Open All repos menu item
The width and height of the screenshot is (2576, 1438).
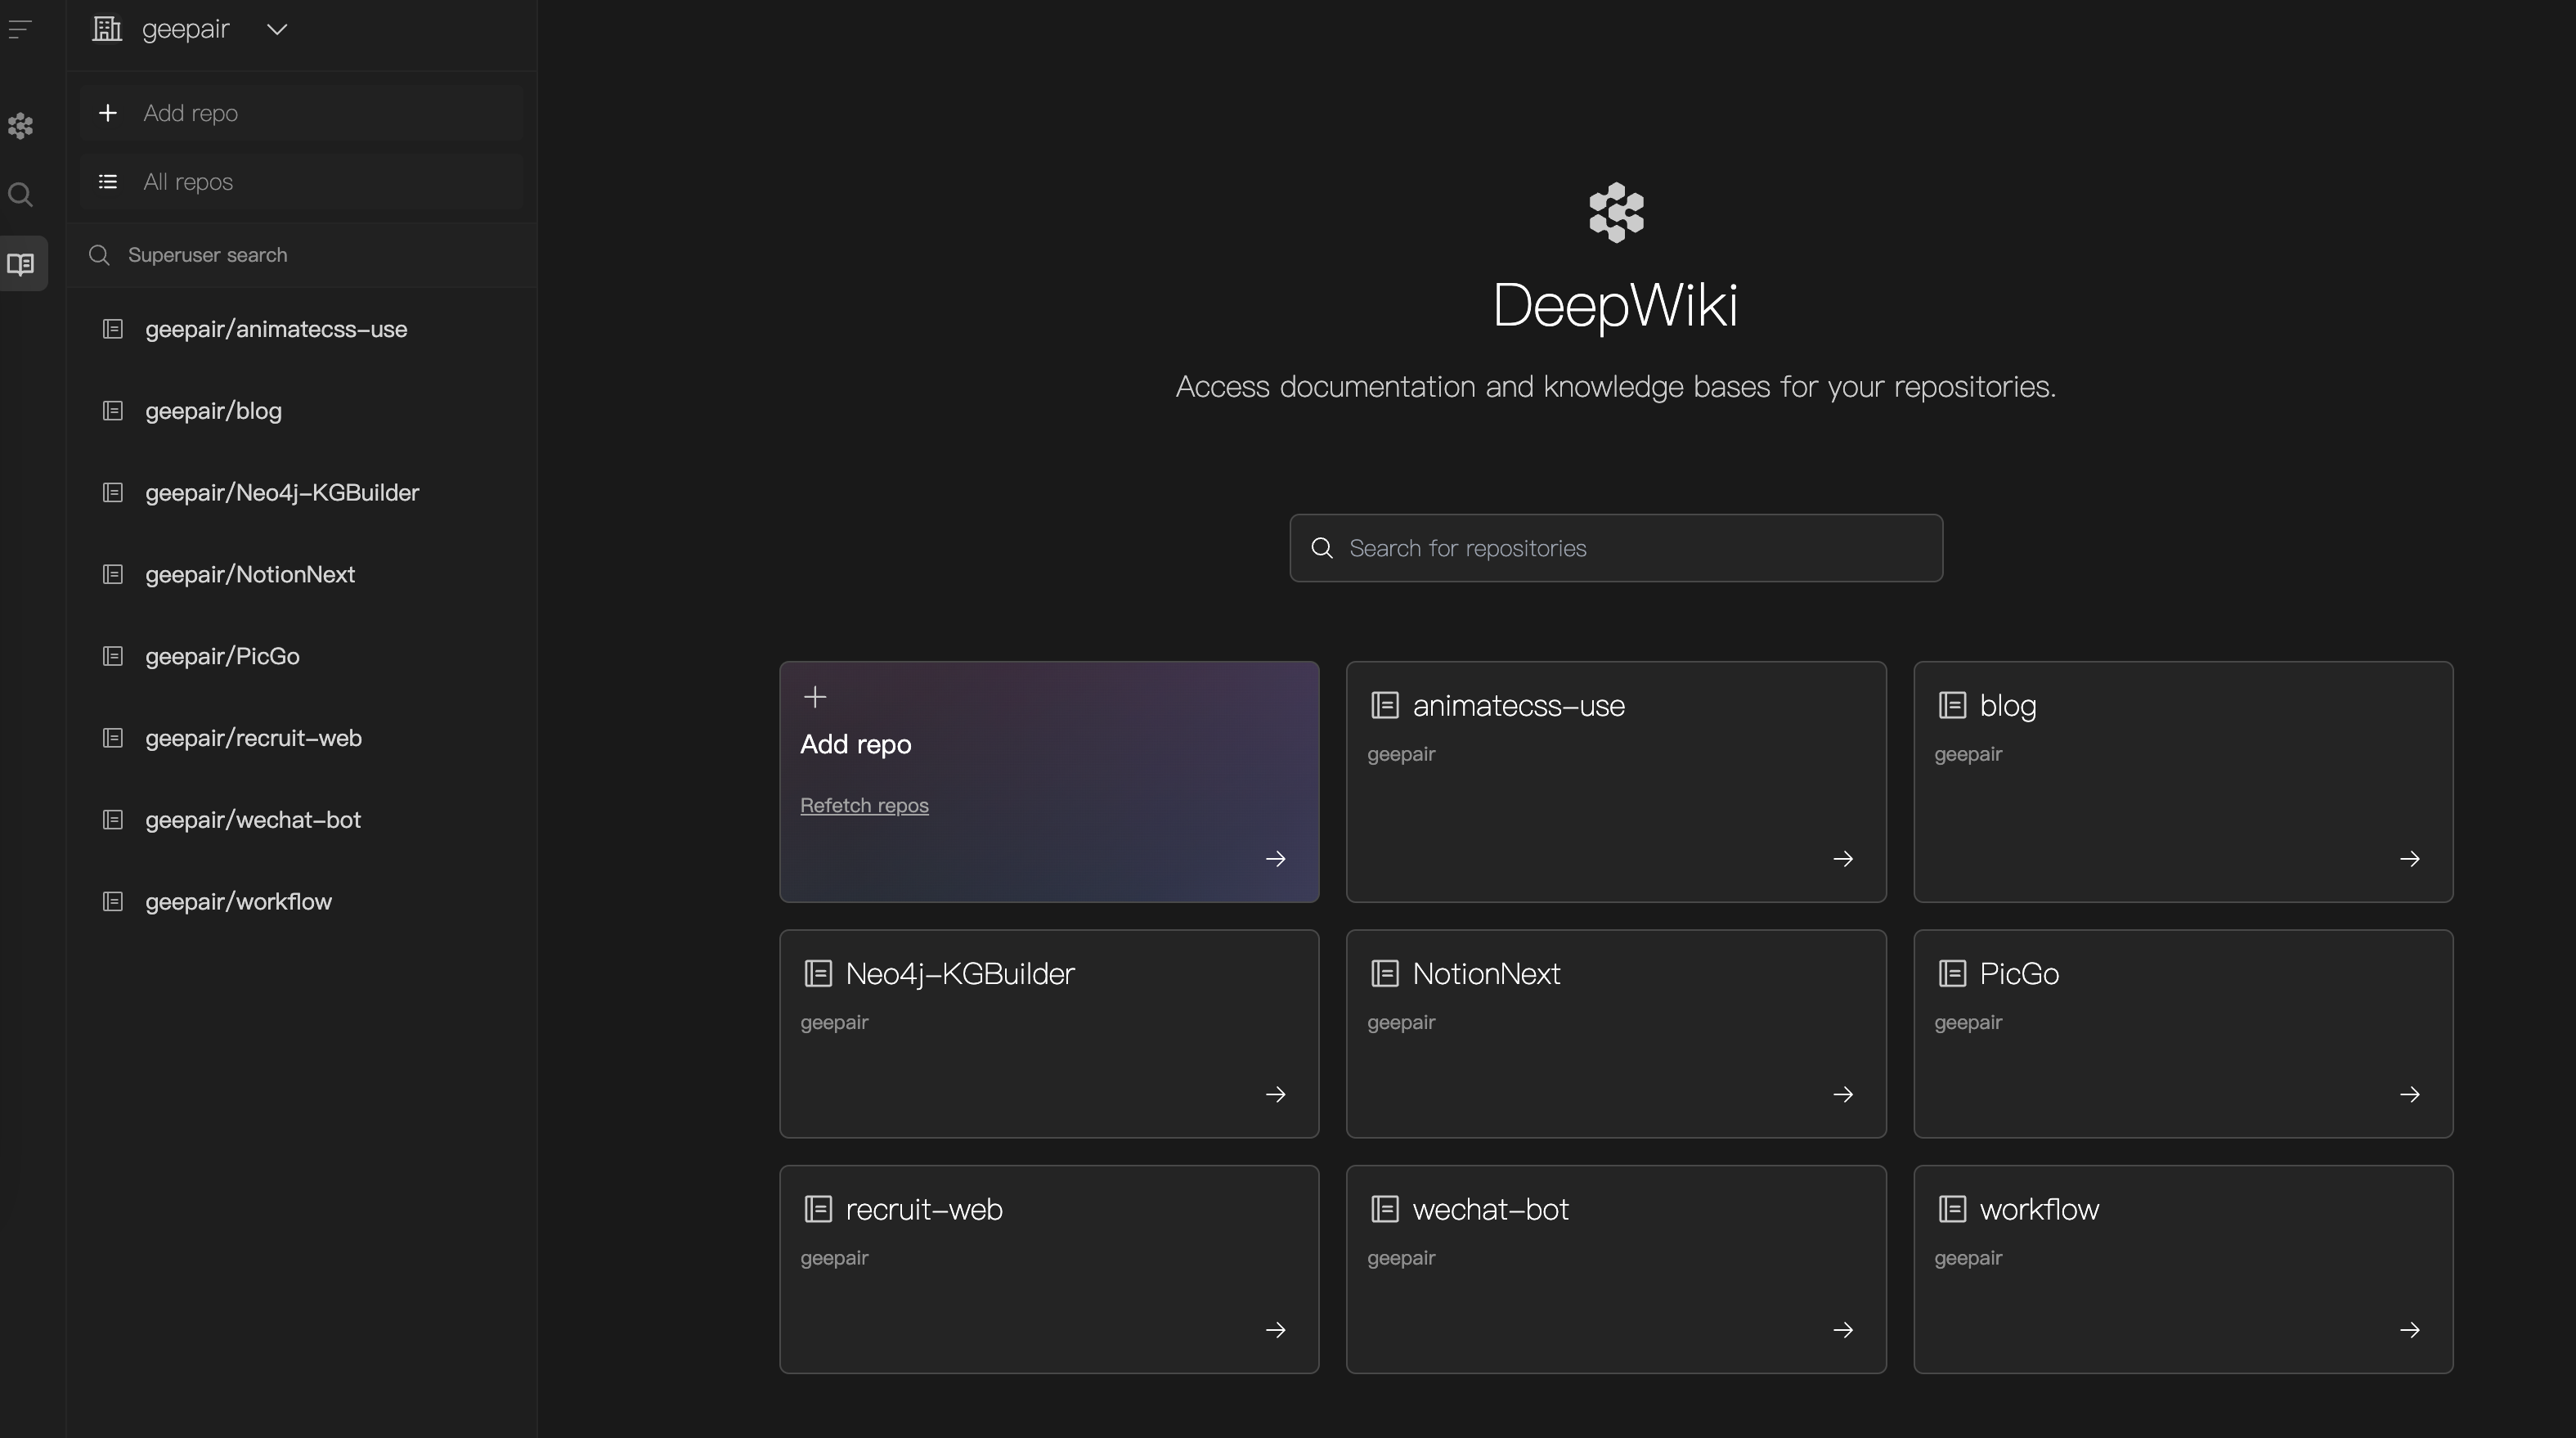pyautogui.click(x=188, y=182)
